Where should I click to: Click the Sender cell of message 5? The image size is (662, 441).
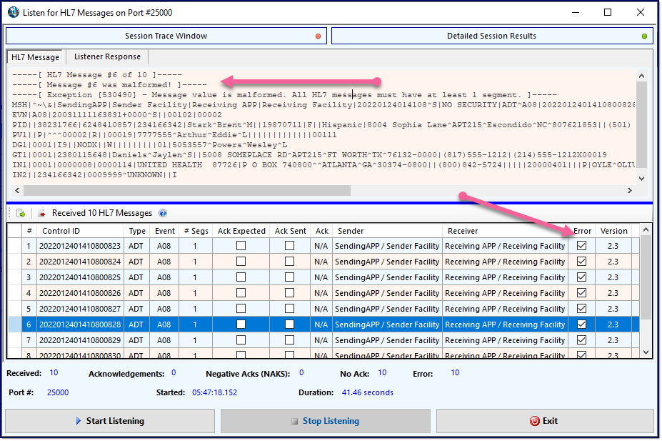pos(387,309)
